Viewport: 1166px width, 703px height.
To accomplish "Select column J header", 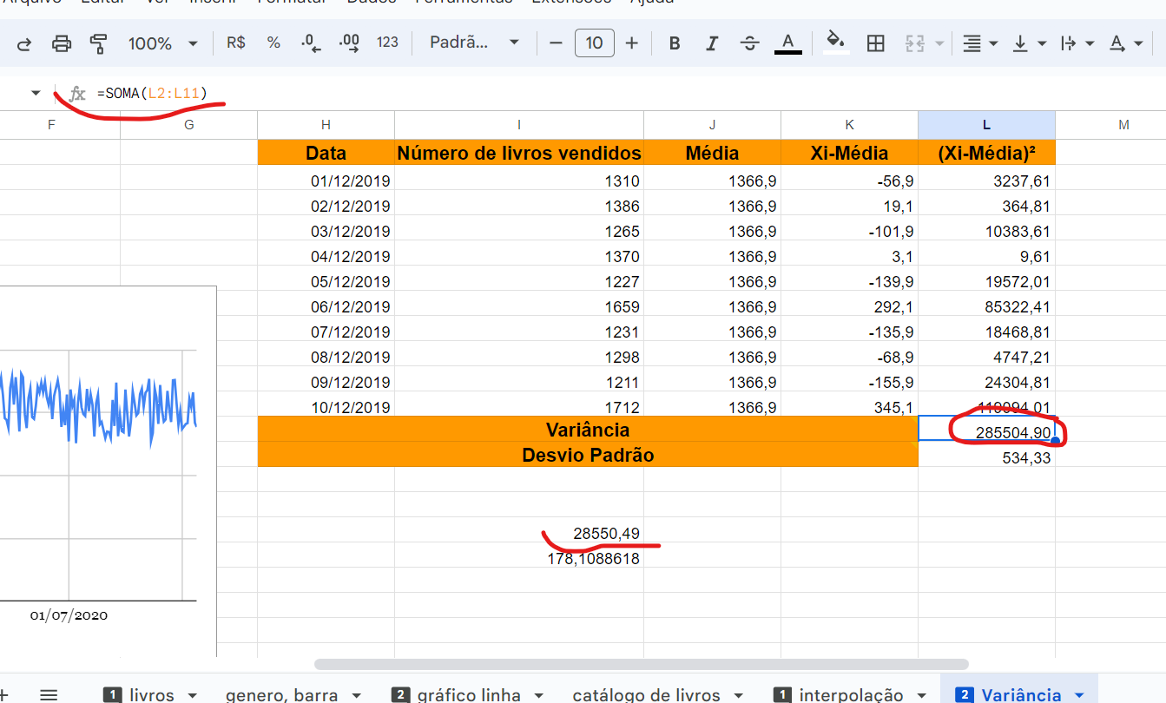I will click(x=712, y=125).
